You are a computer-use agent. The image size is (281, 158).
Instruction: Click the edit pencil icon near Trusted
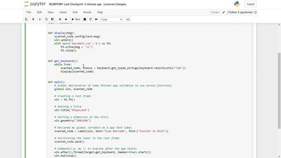(x=223, y=12)
